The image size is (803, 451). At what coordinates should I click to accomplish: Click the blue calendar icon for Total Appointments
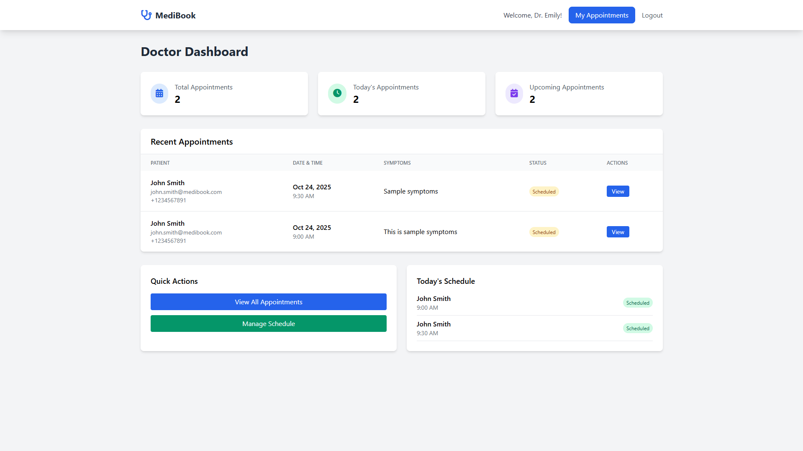tap(159, 94)
